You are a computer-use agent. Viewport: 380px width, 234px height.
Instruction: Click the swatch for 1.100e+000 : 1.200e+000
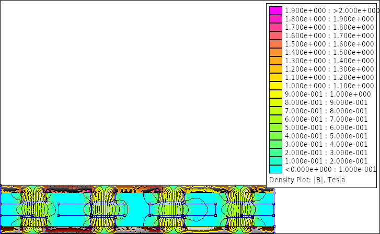tap(275, 77)
